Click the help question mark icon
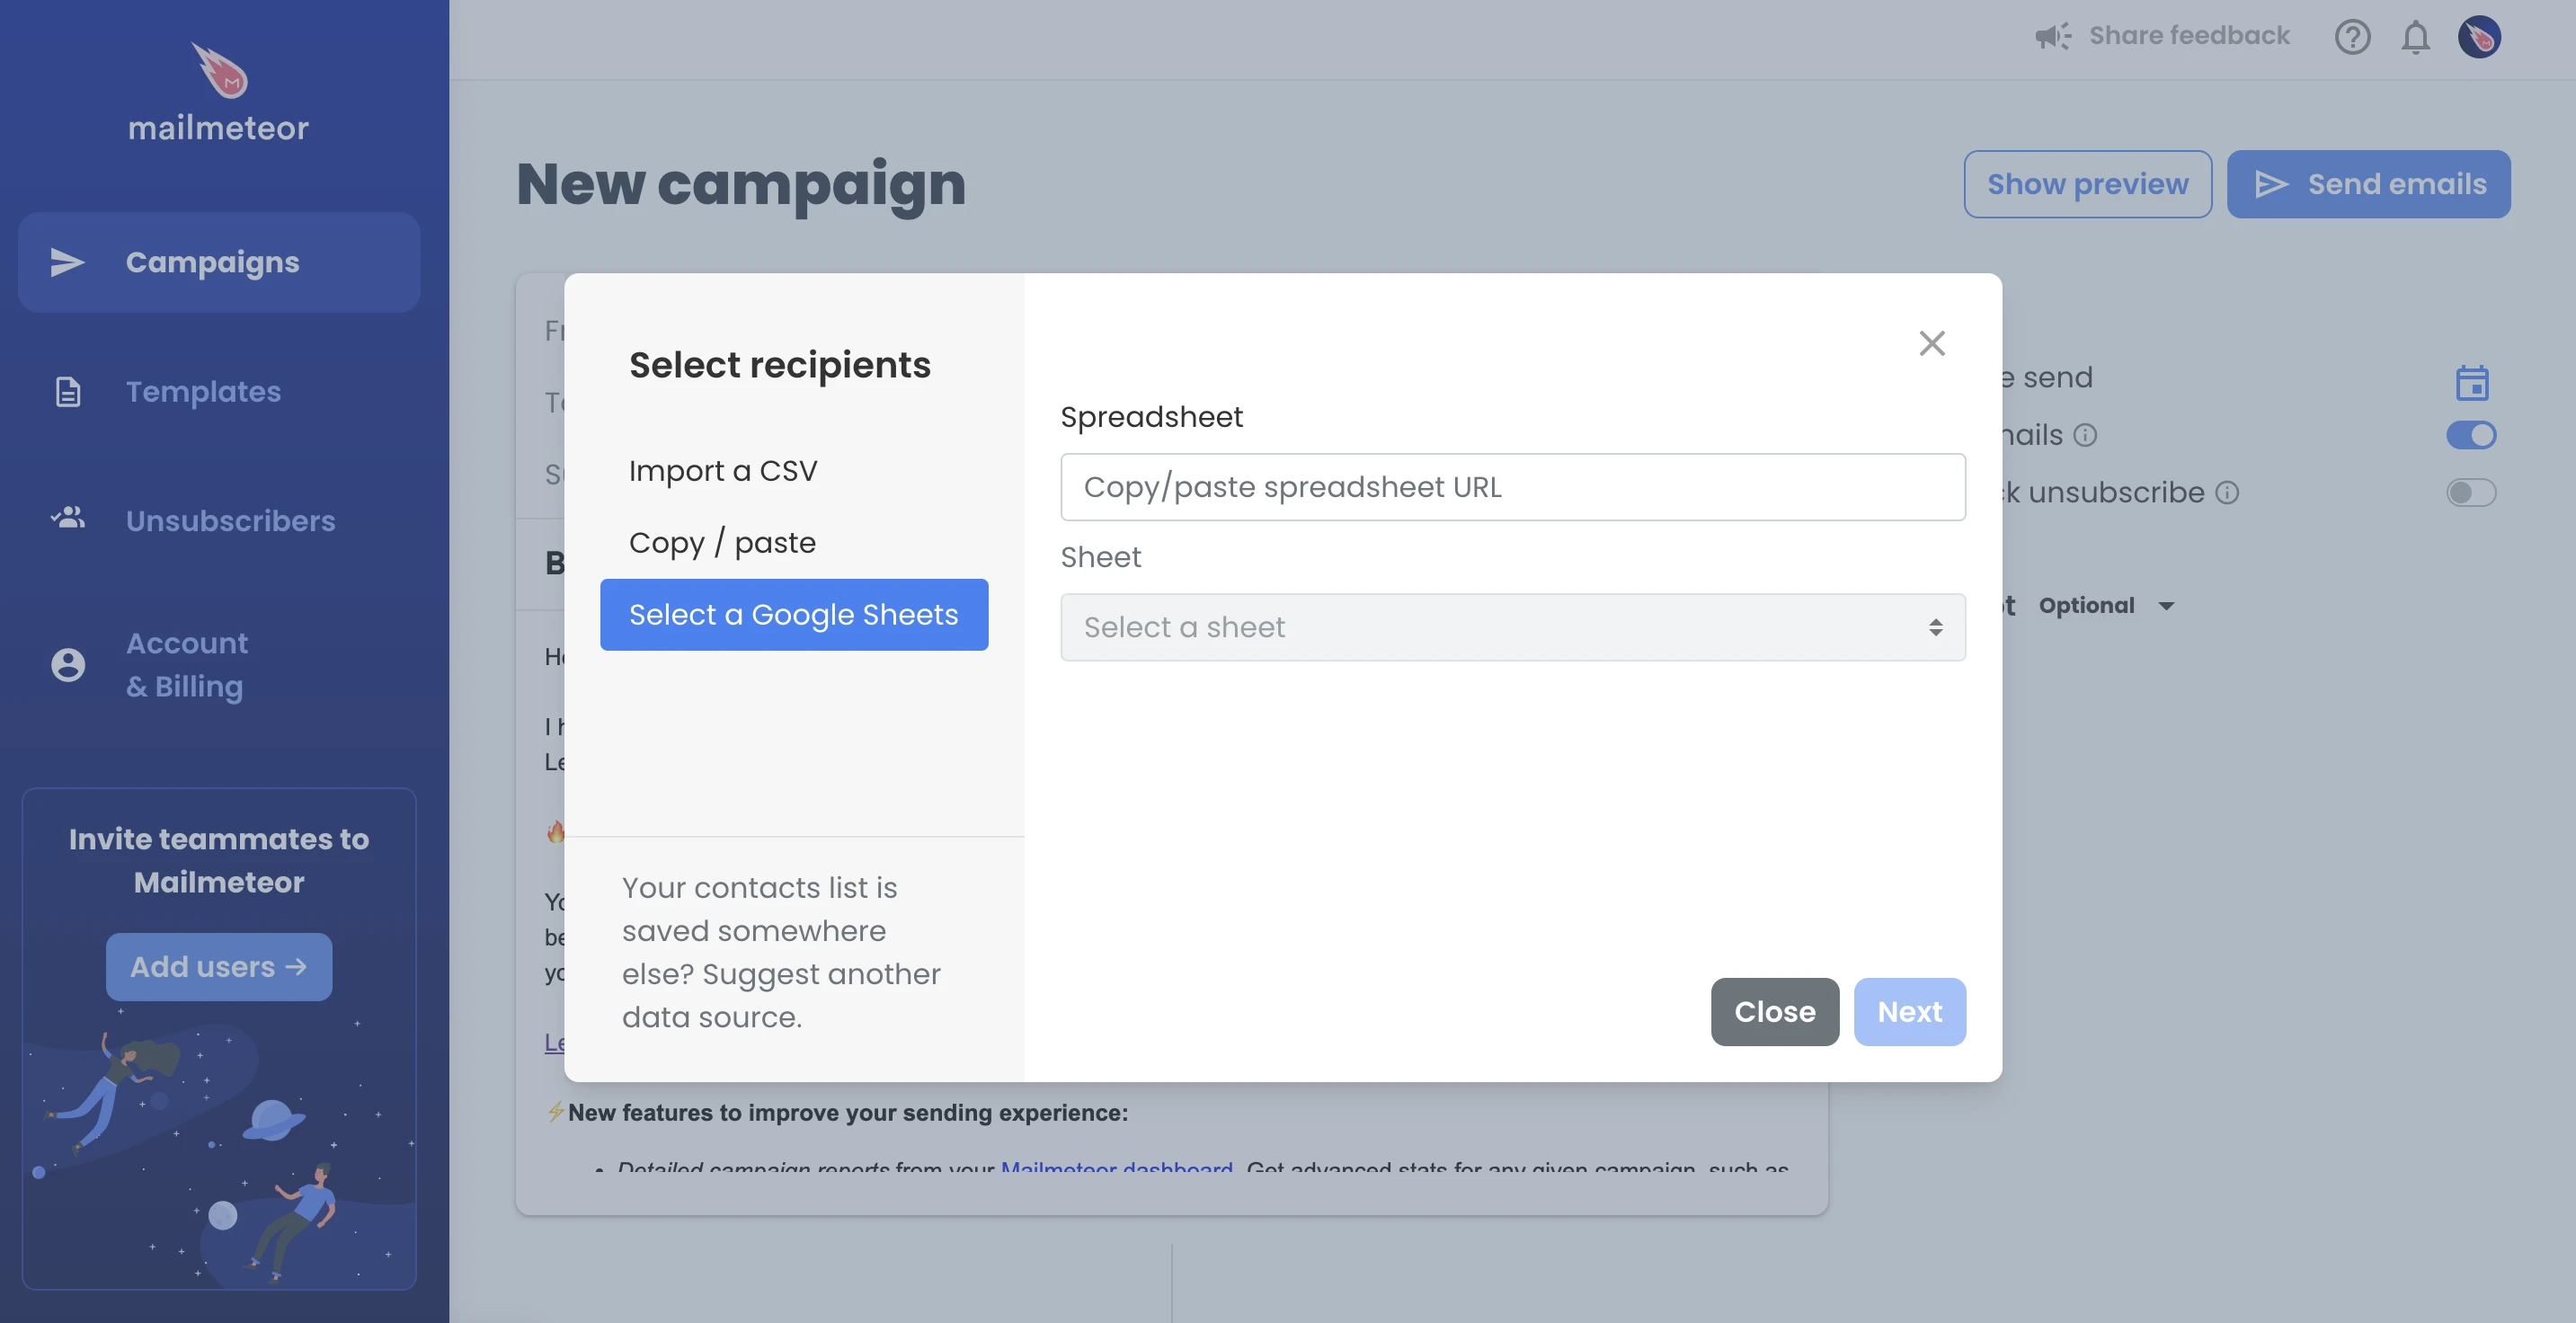This screenshot has height=1323, width=2576. pyautogui.click(x=2353, y=35)
